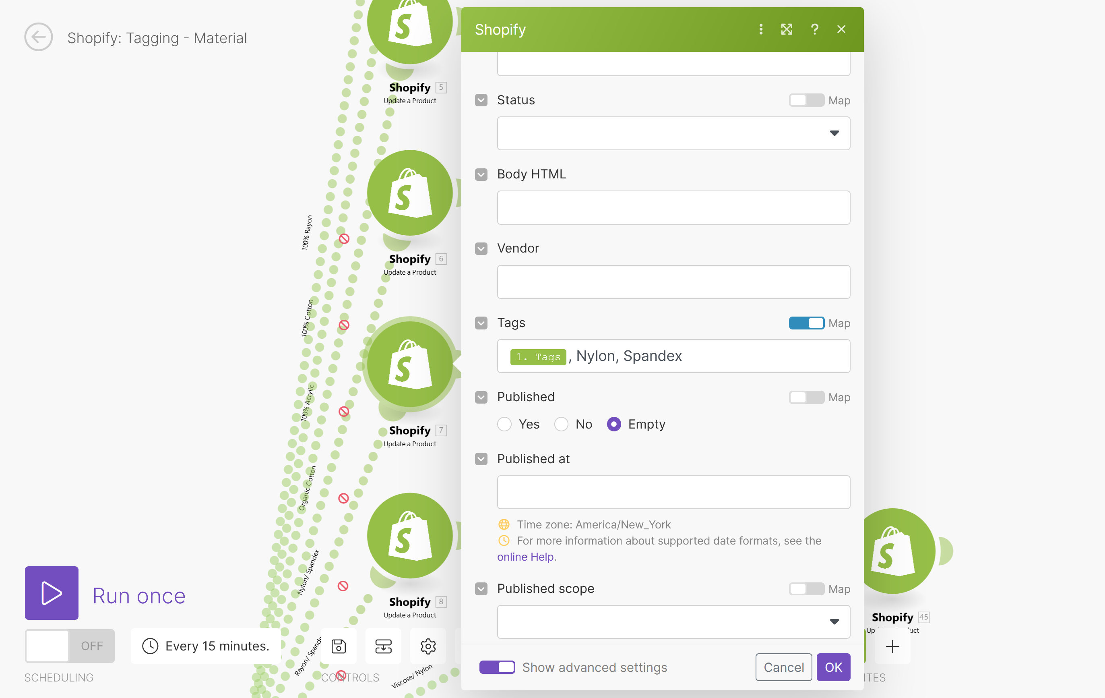The height and width of the screenshot is (698, 1105).
Task: Open the Every 15 minutes schedule
Action: pyautogui.click(x=206, y=646)
